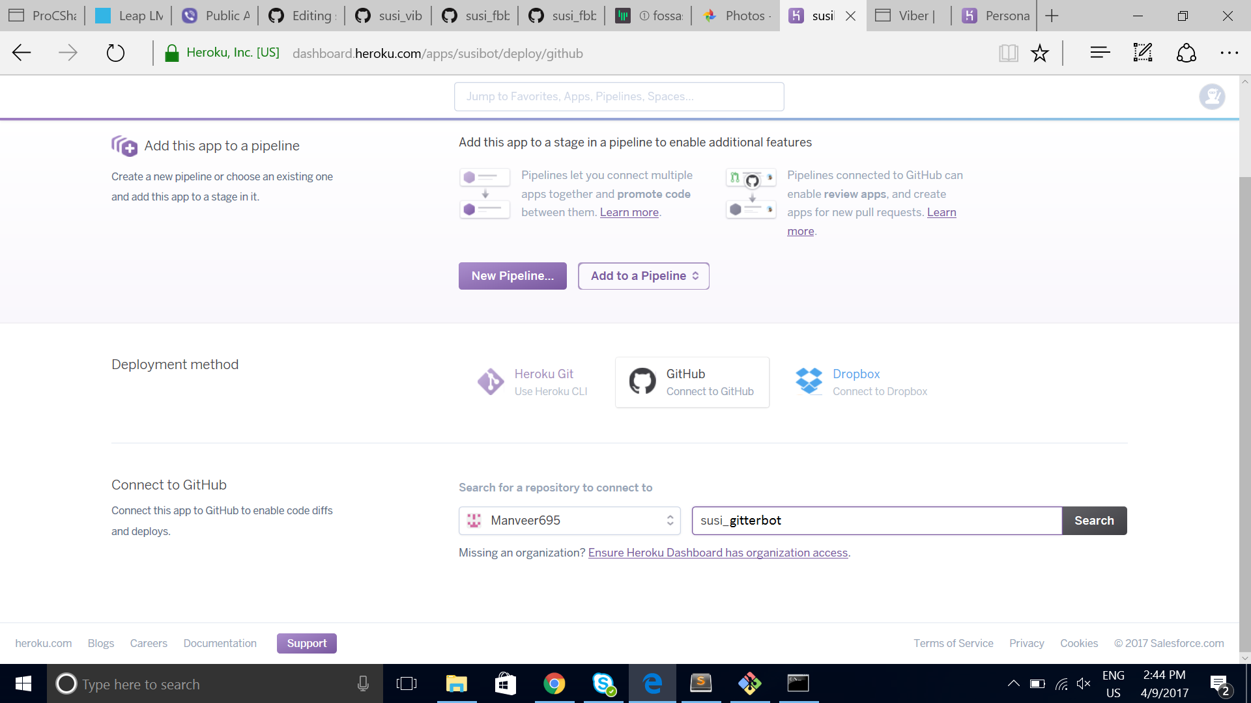Show hidden system tray icons chevron
This screenshot has width=1251, height=703.
click(1013, 683)
